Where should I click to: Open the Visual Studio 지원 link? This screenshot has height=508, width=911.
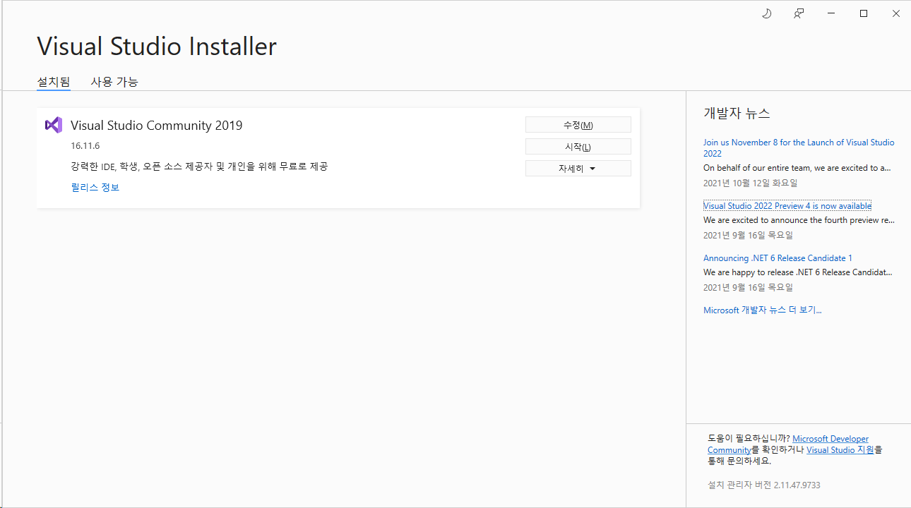coord(840,449)
